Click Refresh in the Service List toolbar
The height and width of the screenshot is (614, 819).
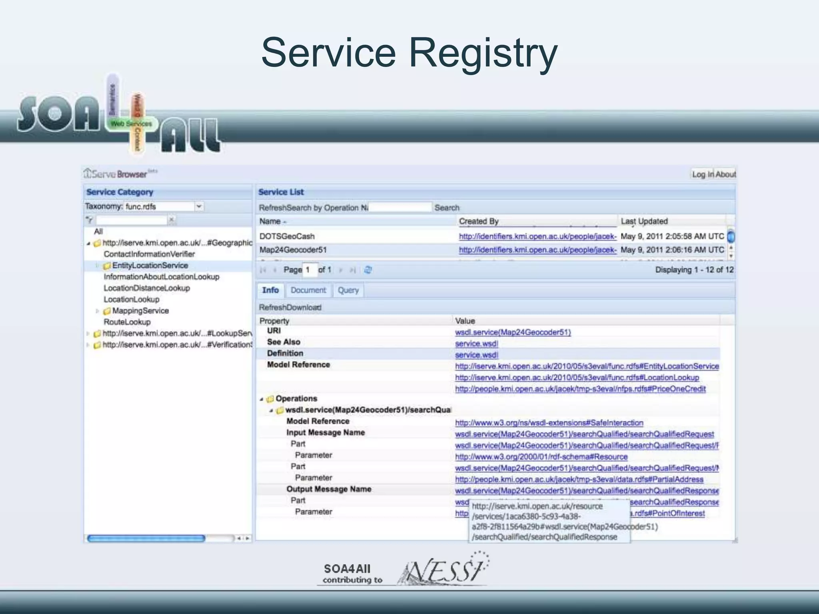[272, 208]
